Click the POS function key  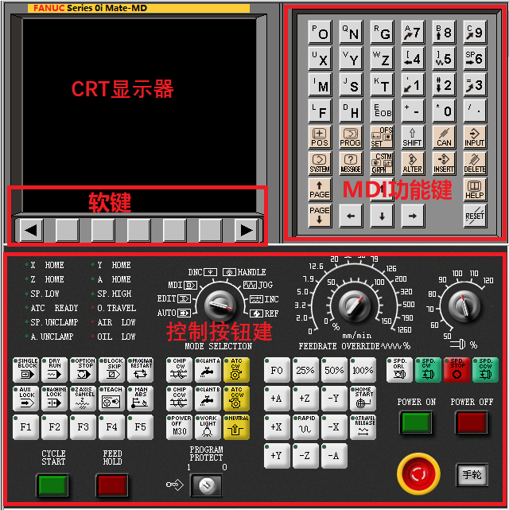320,138
